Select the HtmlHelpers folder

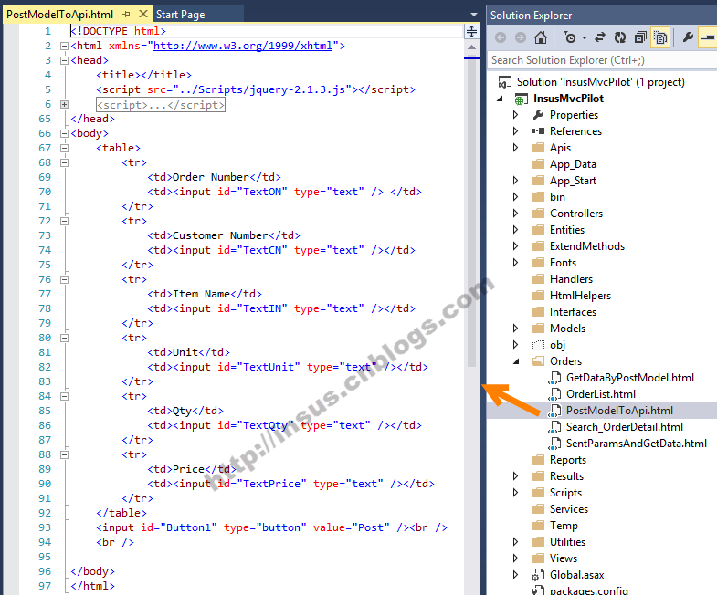coord(580,296)
